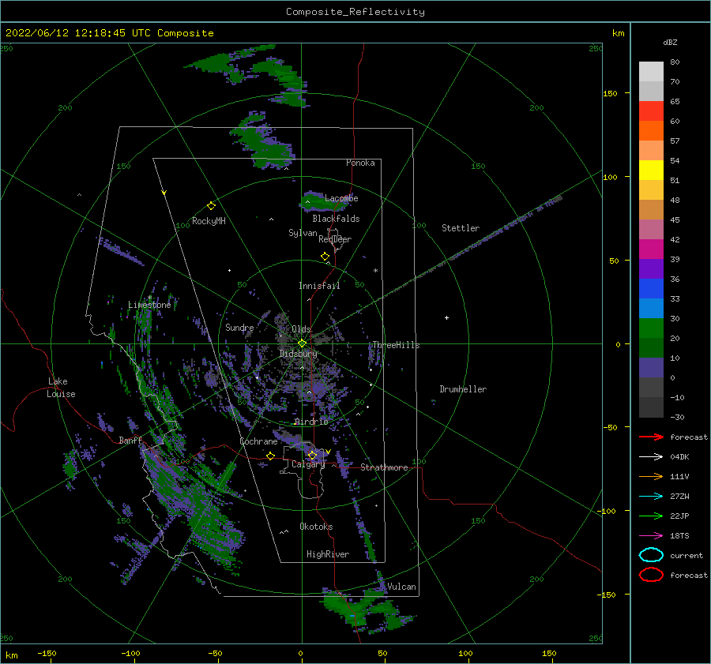Click the yellow diamond at the radar center
The width and height of the screenshot is (711, 664).
point(302,343)
